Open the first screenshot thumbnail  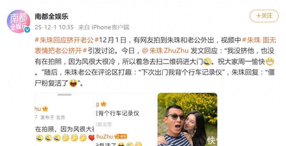[x=65, y=120]
